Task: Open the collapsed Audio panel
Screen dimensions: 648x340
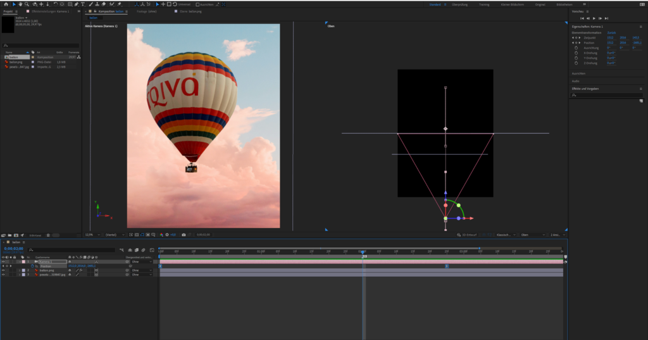Action: point(575,81)
